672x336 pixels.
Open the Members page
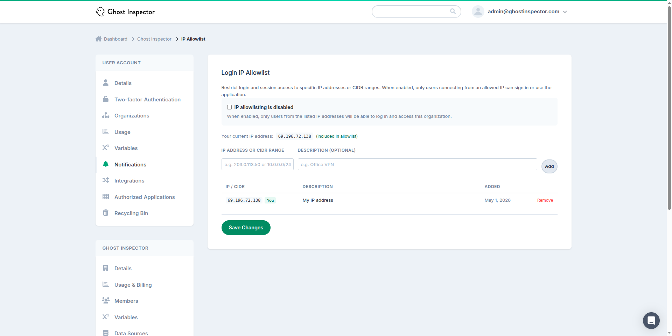click(126, 301)
